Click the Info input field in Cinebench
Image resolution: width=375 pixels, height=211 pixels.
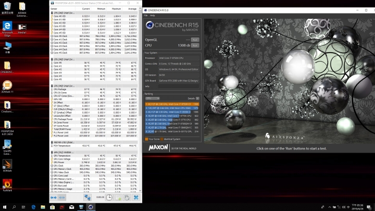pyautogui.click(x=179, y=86)
